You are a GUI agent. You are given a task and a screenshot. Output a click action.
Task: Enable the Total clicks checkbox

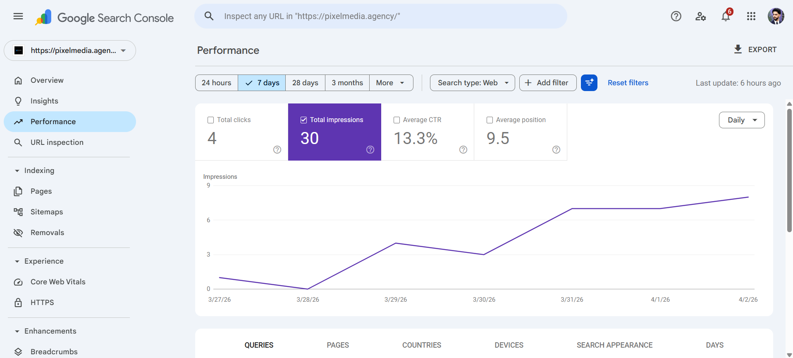211,120
